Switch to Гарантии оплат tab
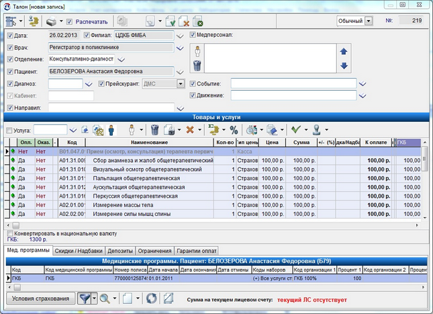433x314 pixels. pyautogui.click(x=196, y=251)
